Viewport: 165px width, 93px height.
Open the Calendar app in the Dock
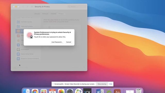52,91
